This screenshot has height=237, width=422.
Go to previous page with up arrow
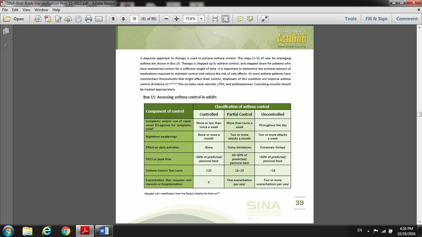point(113,19)
